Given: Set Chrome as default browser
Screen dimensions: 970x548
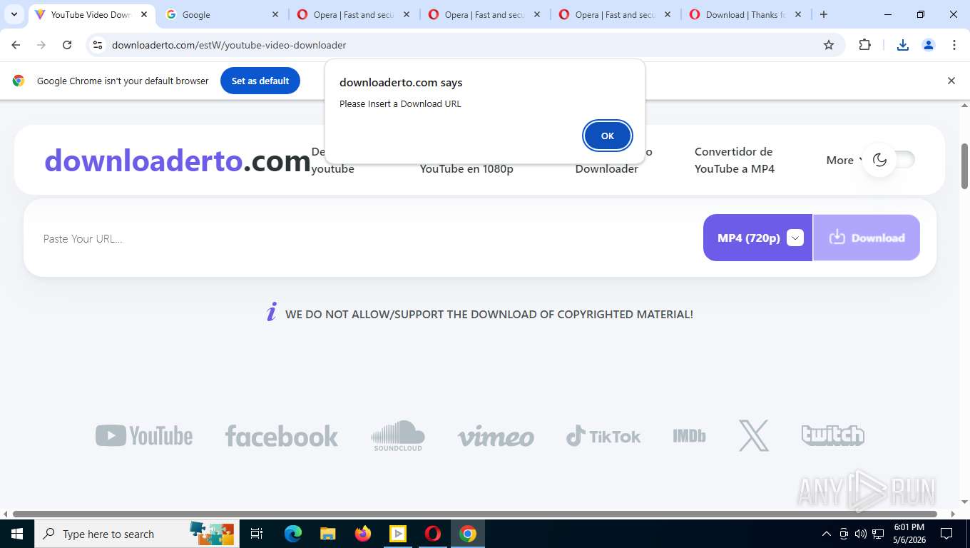Looking at the screenshot, I should click(x=260, y=81).
